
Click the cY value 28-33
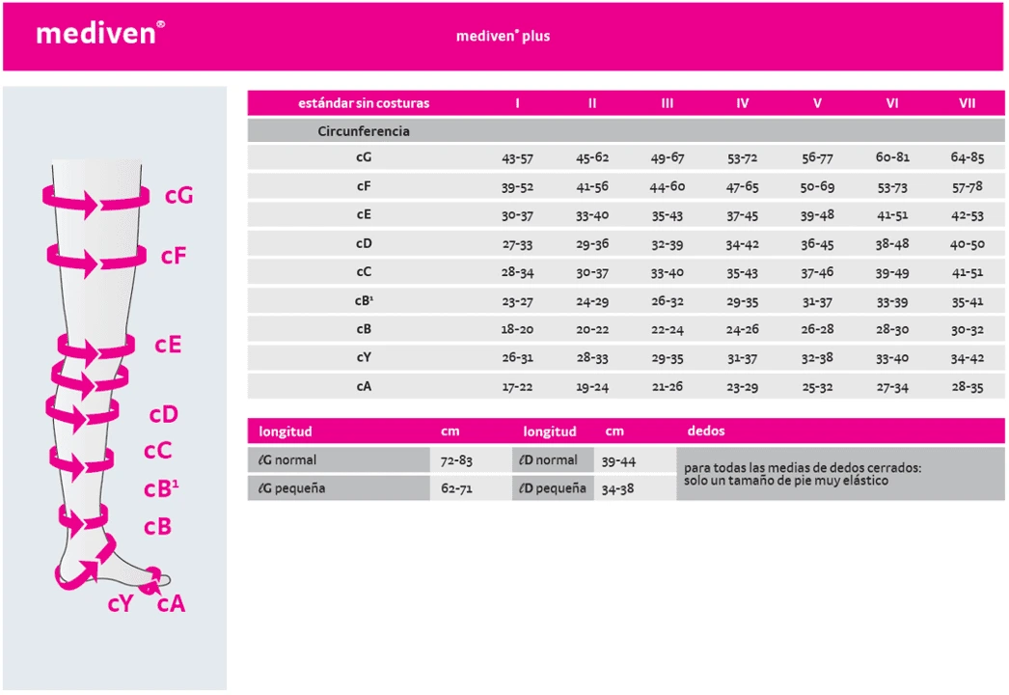pyautogui.click(x=592, y=358)
